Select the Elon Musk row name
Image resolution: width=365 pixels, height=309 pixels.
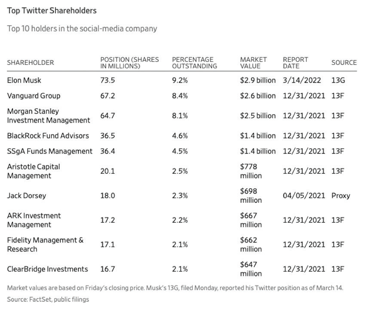click(24, 80)
